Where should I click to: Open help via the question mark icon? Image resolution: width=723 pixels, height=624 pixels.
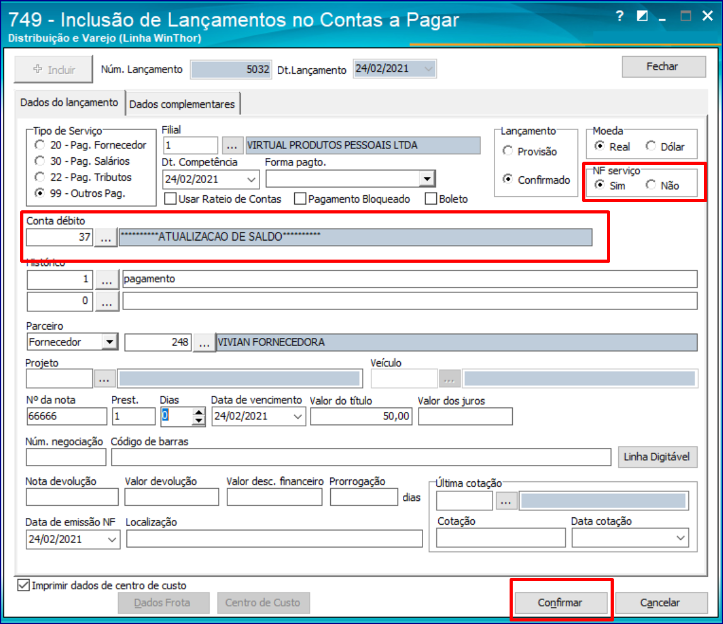[x=619, y=16]
